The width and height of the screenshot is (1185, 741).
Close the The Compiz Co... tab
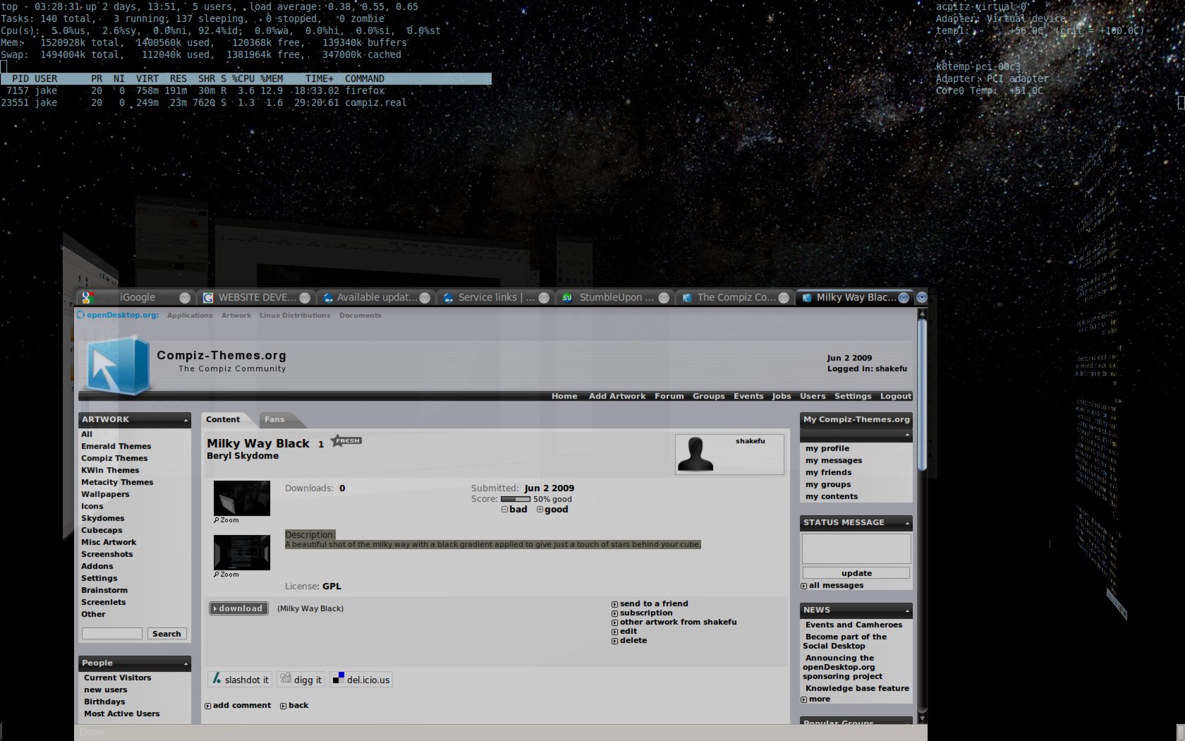[x=784, y=298]
